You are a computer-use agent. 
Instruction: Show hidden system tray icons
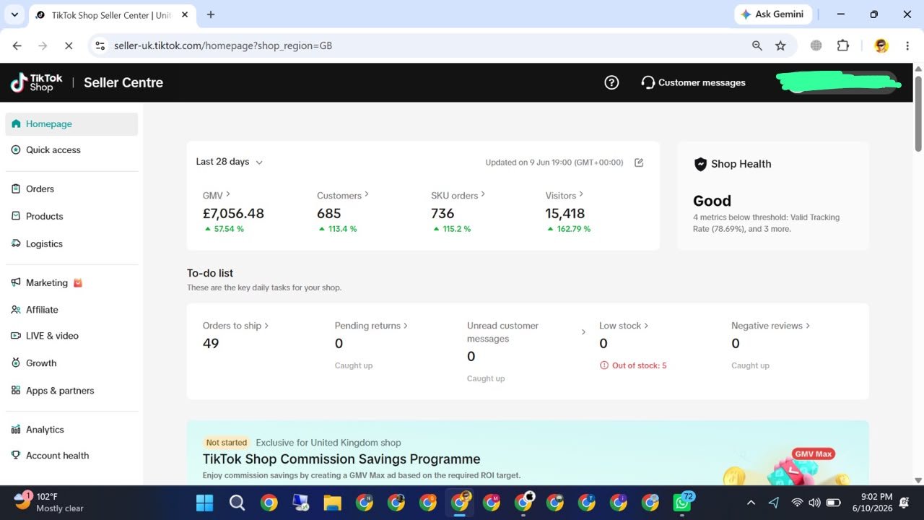pyautogui.click(x=751, y=503)
